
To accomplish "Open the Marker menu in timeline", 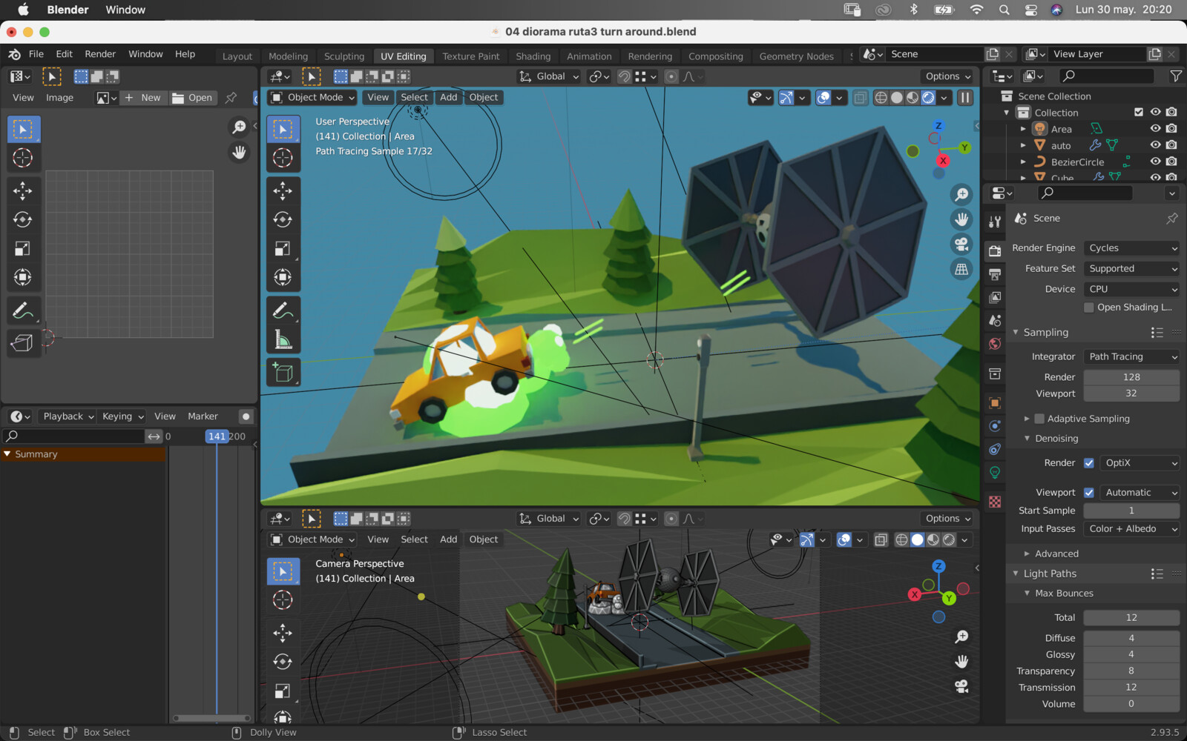I will [203, 416].
